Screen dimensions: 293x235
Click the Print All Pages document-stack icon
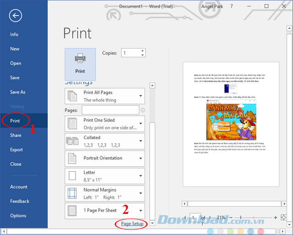point(72,96)
